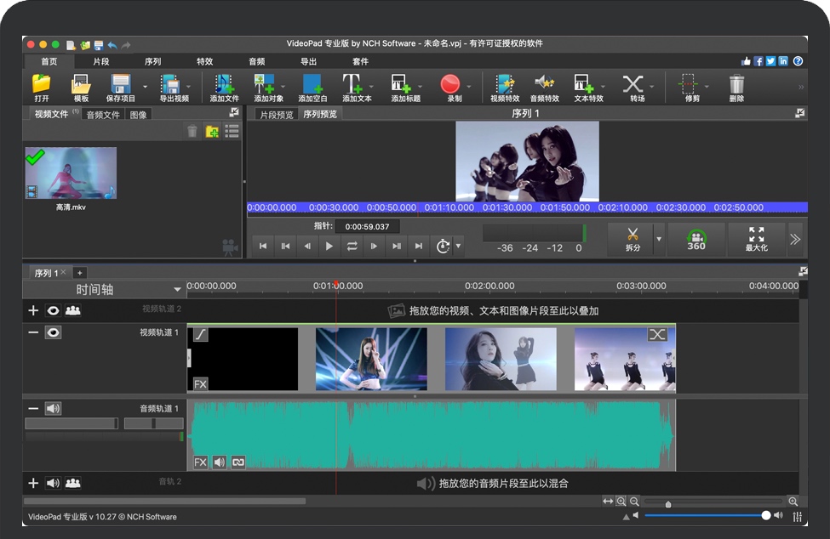
Task: Select the 高清.mkv thumbnail
Action: (71, 172)
